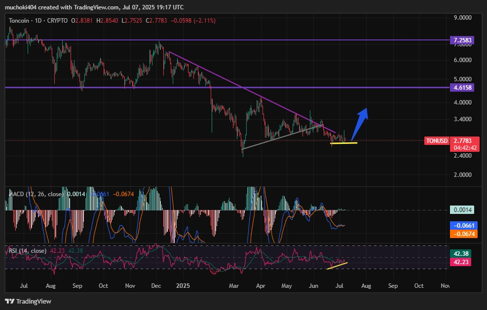The image size is (487, 310).
Task: Open the MACD (12, 26, close) indicator legend
Action: (35, 194)
